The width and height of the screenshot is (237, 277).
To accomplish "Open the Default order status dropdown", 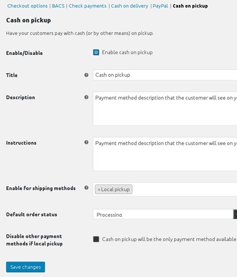I will pos(165,214).
